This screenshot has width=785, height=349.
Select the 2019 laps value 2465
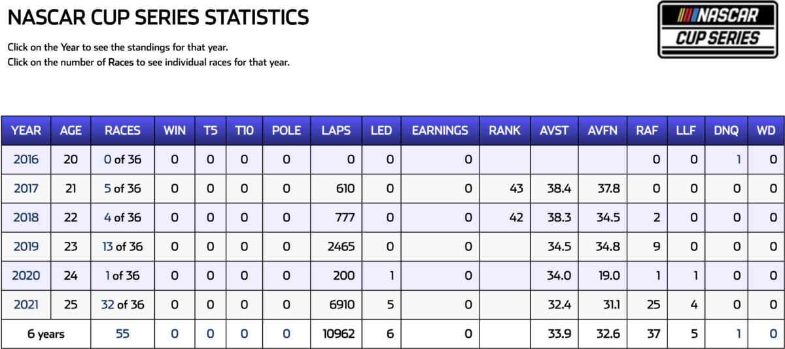tap(340, 246)
